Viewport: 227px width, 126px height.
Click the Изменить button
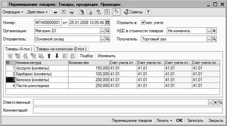(x=107, y=56)
